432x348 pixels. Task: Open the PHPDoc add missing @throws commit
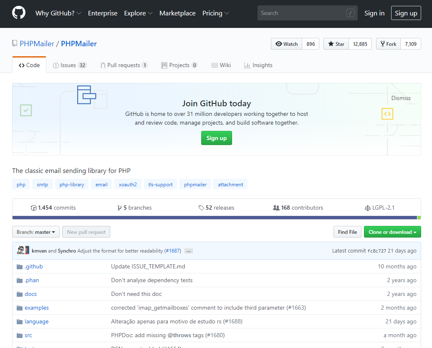pyautogui.click(x=168, y=335)
